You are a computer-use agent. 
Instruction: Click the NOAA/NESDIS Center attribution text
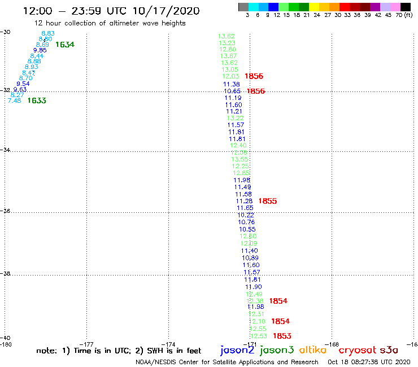(227, 362)
